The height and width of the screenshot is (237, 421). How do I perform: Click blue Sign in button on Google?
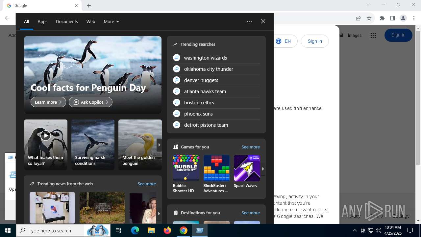pyautogui.click(x=398, y=35)
